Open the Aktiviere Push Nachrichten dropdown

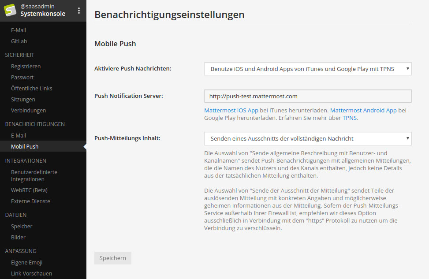click(308, 69)
